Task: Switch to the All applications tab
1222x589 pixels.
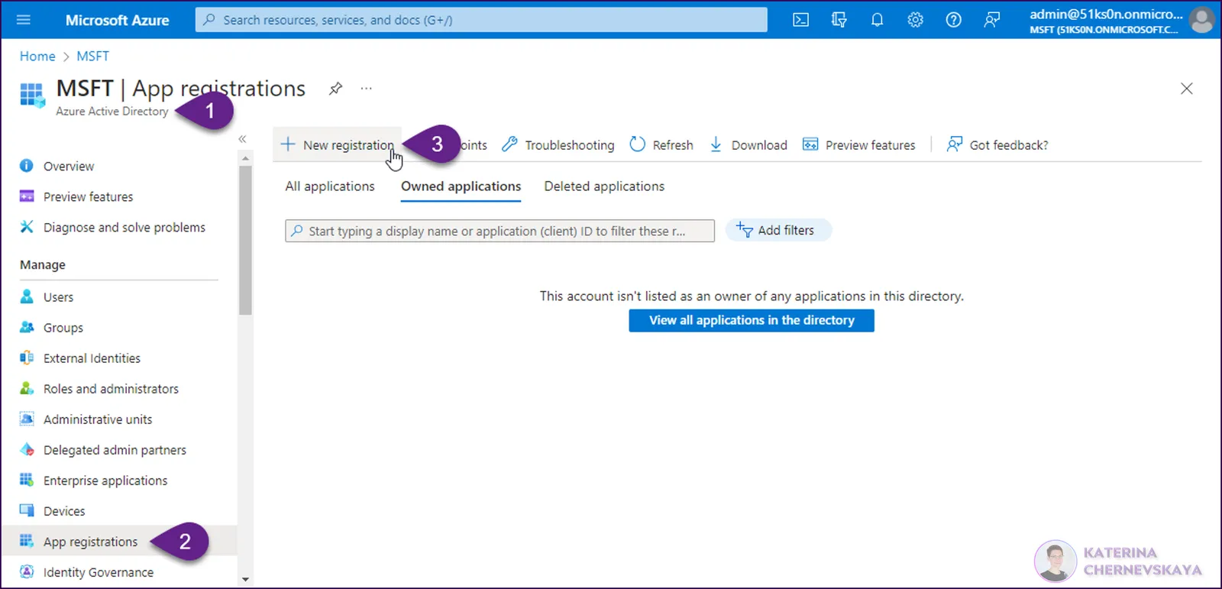Action: [x=330, y=186]
